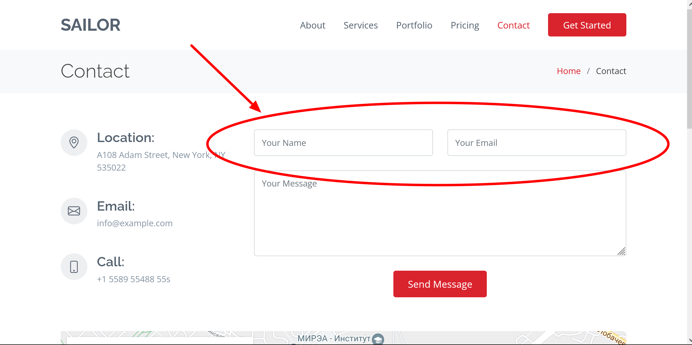Open the About menu item
The width and height of the screenshot is (692, 345).
312,25
